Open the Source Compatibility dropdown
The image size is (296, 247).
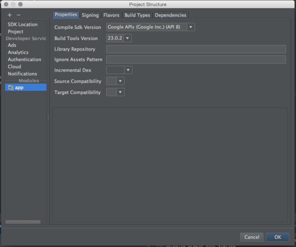120,81
